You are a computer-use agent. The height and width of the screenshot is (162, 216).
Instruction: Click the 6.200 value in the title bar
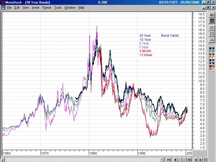(x=103, y=2)
